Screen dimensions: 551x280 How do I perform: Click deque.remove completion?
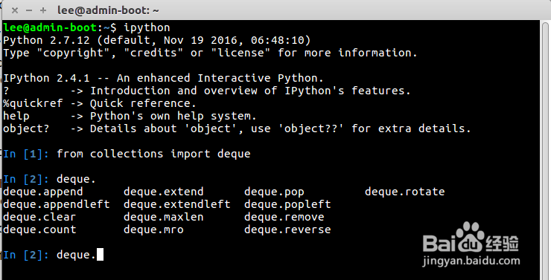[x=284, y=217]
